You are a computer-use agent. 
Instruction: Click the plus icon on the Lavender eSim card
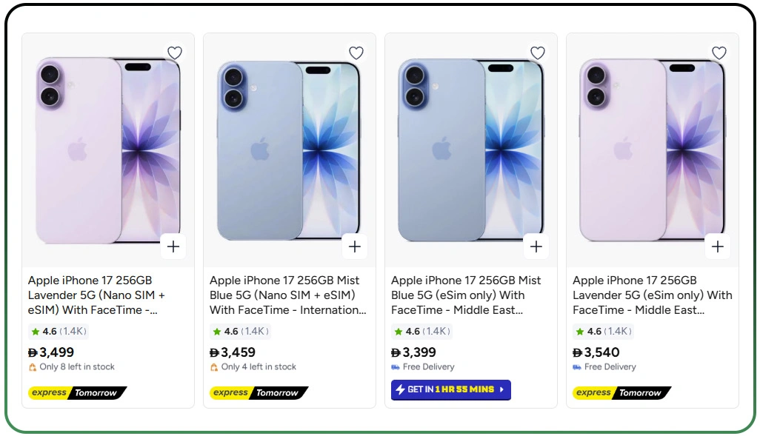[717, 246]
